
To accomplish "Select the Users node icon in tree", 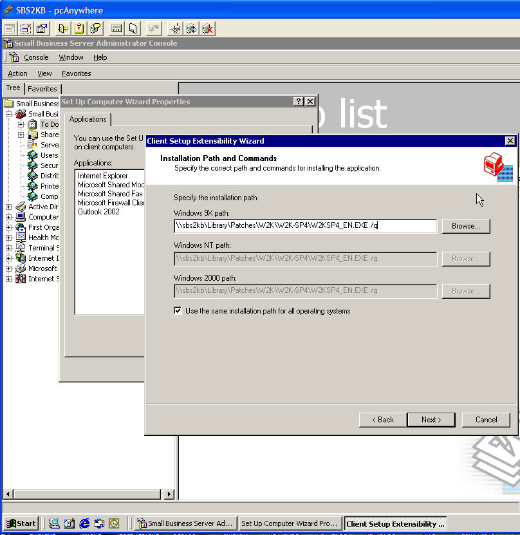I will point(33,155).
